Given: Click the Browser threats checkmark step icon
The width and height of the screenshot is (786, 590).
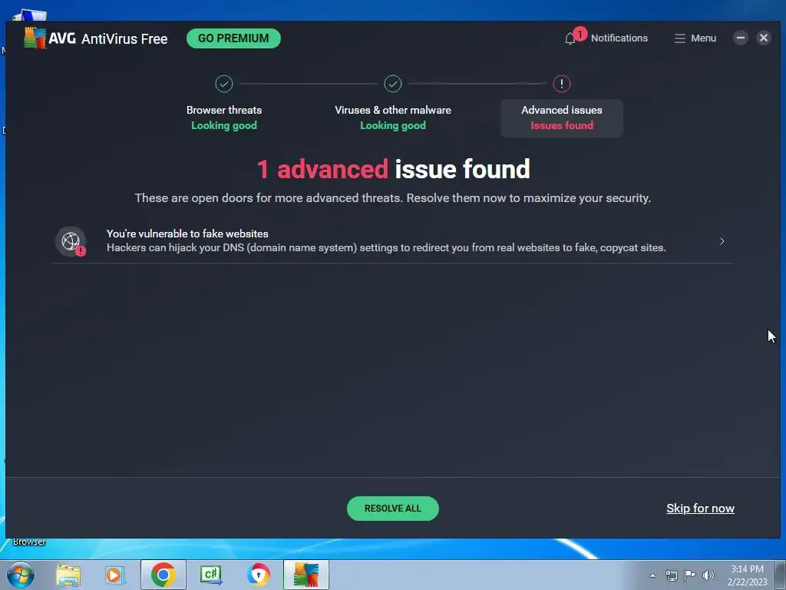Looking at the screenshot, I should click(x=224, y=84).
